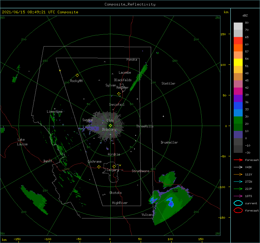Click the yellow diamond marker near RedDeer
Viewport: 260px width, 243px height.
[x=119, y=94]
